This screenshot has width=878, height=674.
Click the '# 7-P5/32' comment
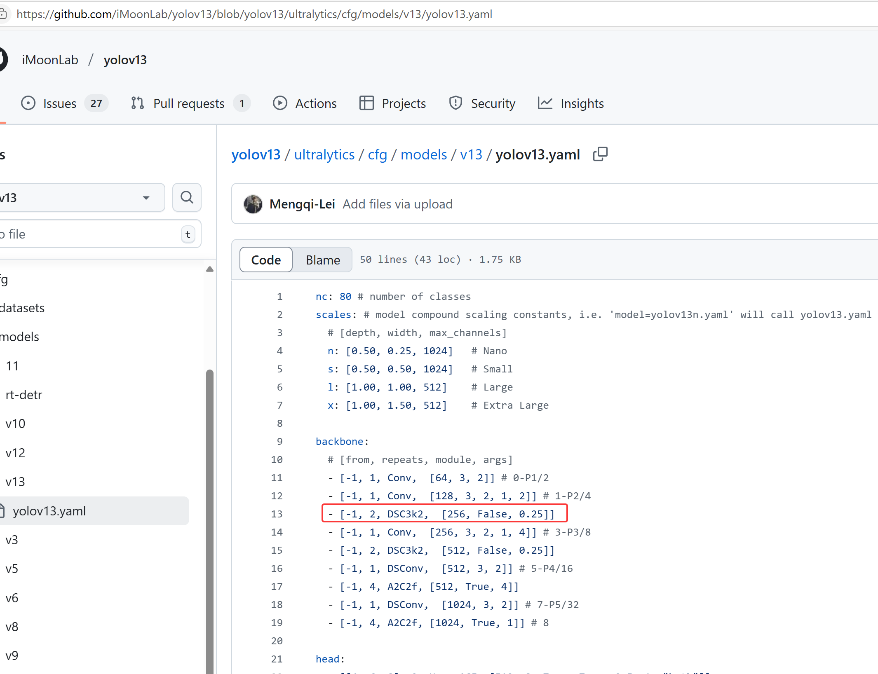point(552,605)
